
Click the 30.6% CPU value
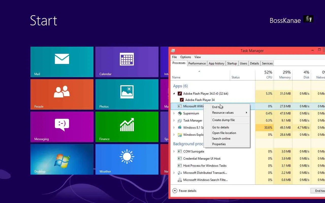(268, 128)
